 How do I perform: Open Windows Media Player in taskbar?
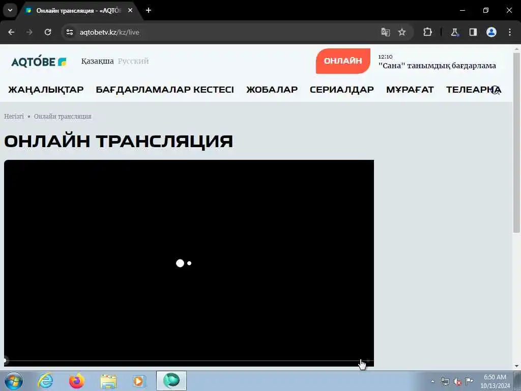coord(139,381)
